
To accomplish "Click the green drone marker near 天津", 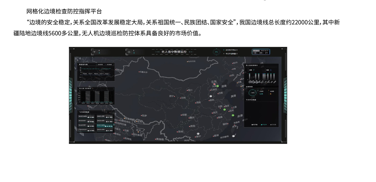I will 218,86.
